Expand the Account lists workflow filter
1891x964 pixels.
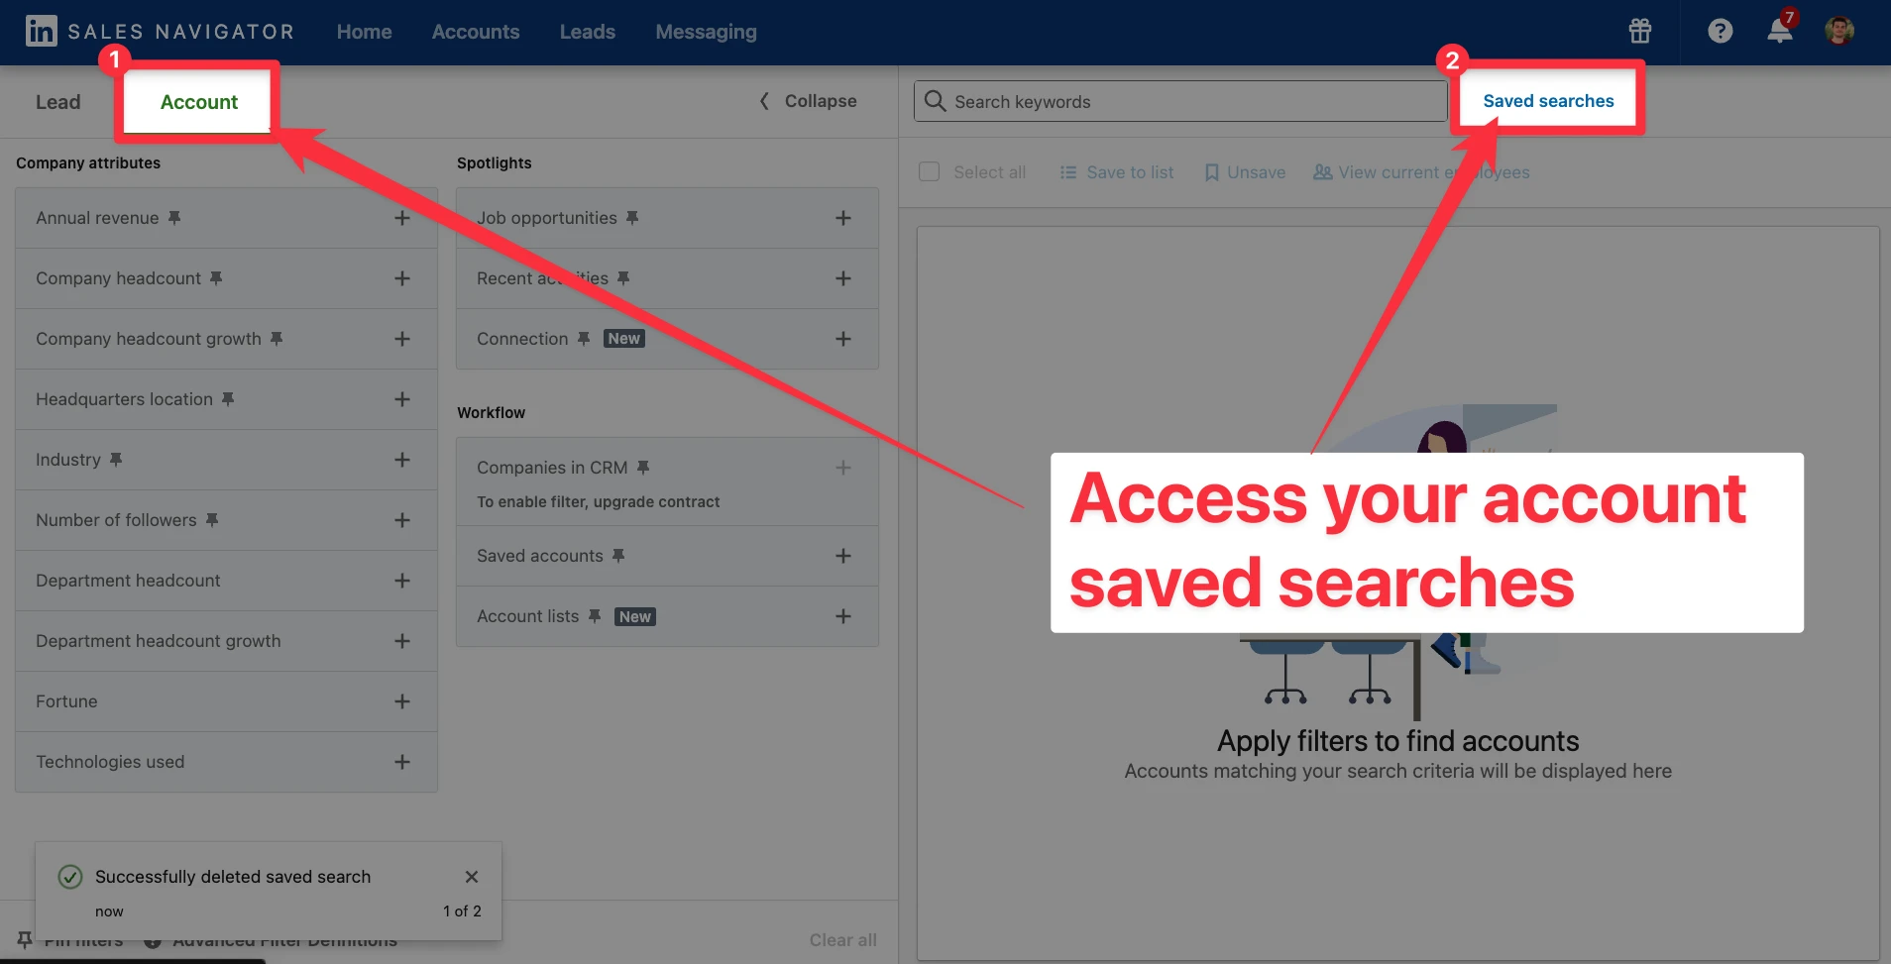pyautogui.click(x=842, y=616)
